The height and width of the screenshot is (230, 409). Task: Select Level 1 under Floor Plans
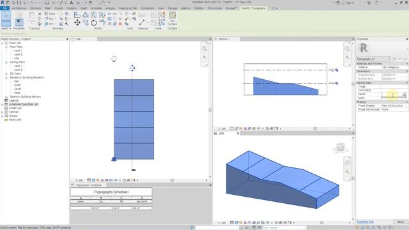[x=18, y=50]
